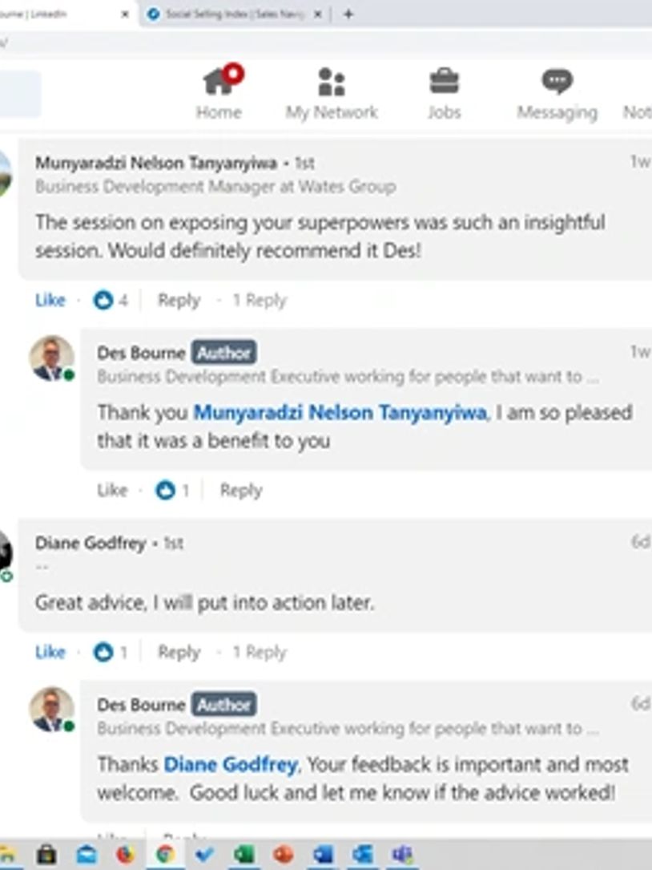Go to LinkedIn Home feed
Image resolution: width=652 pixels, height=870 pixels.
pos(219,93)
